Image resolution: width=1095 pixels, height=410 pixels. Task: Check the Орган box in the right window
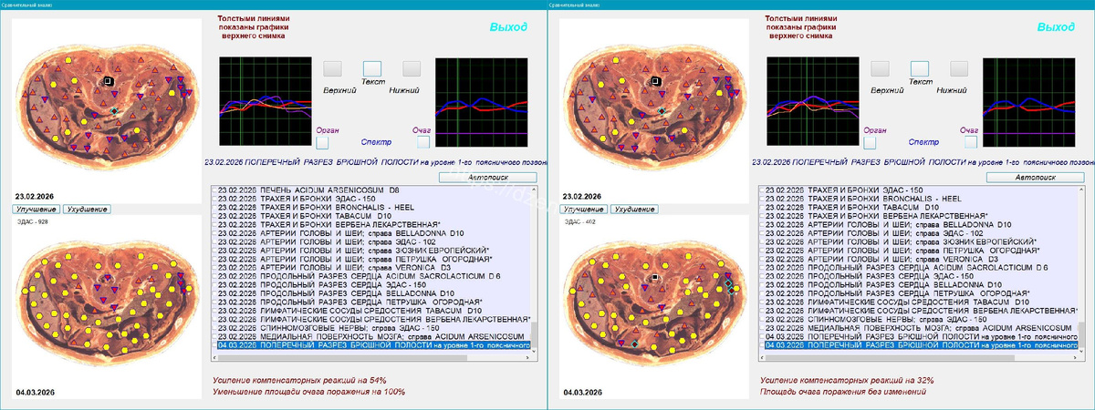tap(870, 143)
